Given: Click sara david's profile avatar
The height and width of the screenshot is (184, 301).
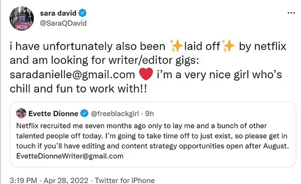Looking at the screenshot, I should click(21, 19).
